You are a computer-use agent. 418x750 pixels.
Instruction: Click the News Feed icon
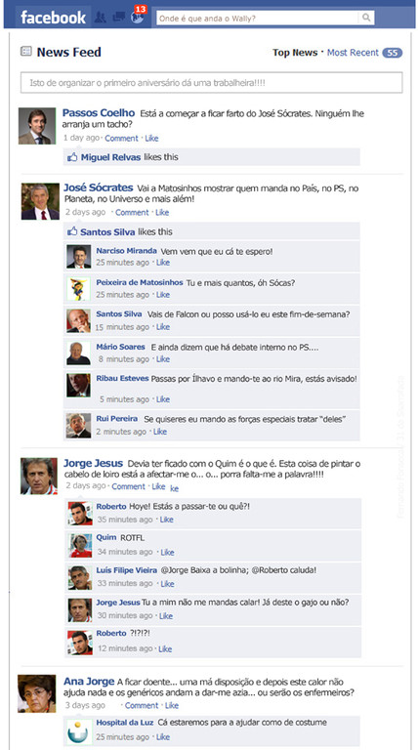(25, 52)
